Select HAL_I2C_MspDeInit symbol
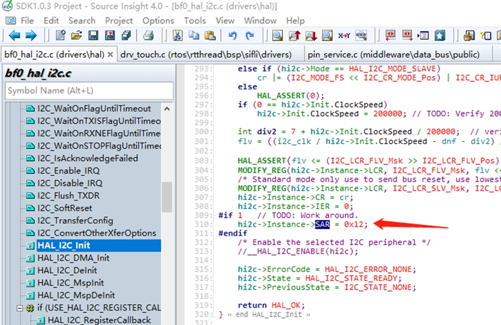Screen dimensions: 501x325 tap(76, 295)
